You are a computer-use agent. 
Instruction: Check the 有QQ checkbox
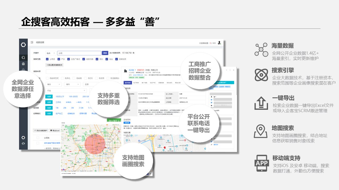86,78
